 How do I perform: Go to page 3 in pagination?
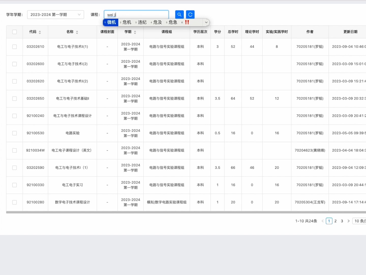pyautogui.click(x=342, y=221)
